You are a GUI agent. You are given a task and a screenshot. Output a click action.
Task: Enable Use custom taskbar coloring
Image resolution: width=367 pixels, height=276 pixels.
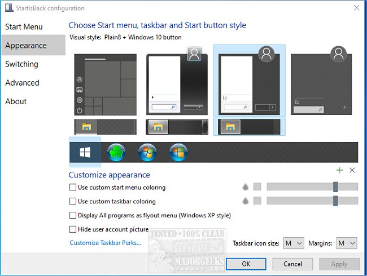pyautogui.click(x=73, y=201)
